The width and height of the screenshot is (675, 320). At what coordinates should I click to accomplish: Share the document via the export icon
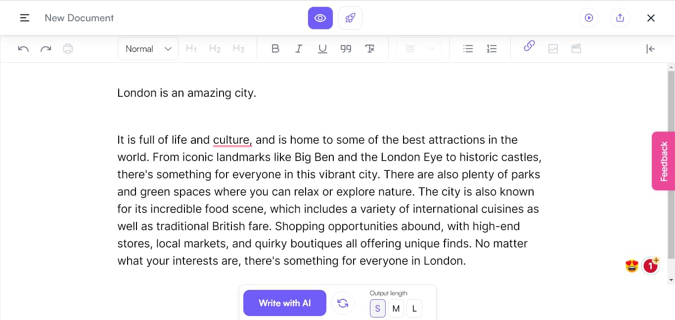(x=620, y=18)
